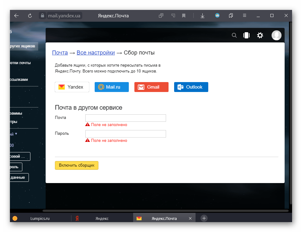Choose the Yandex mailbox button

click(72, 87)
